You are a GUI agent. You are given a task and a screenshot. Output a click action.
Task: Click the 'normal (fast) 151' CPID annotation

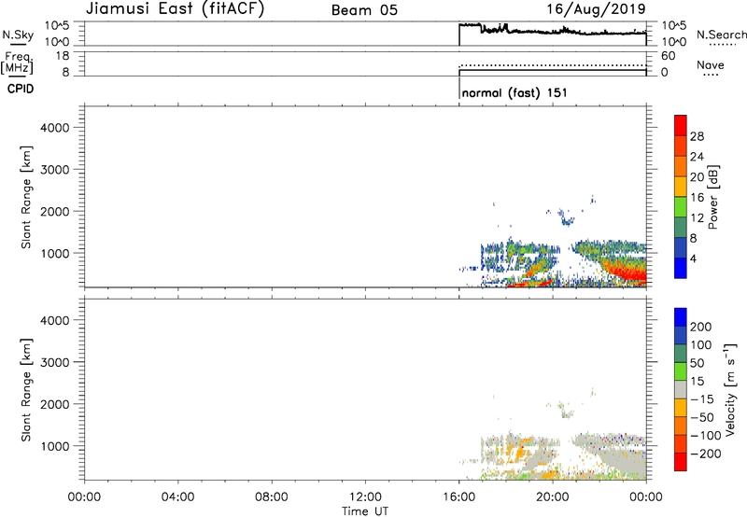click(514, 92)
